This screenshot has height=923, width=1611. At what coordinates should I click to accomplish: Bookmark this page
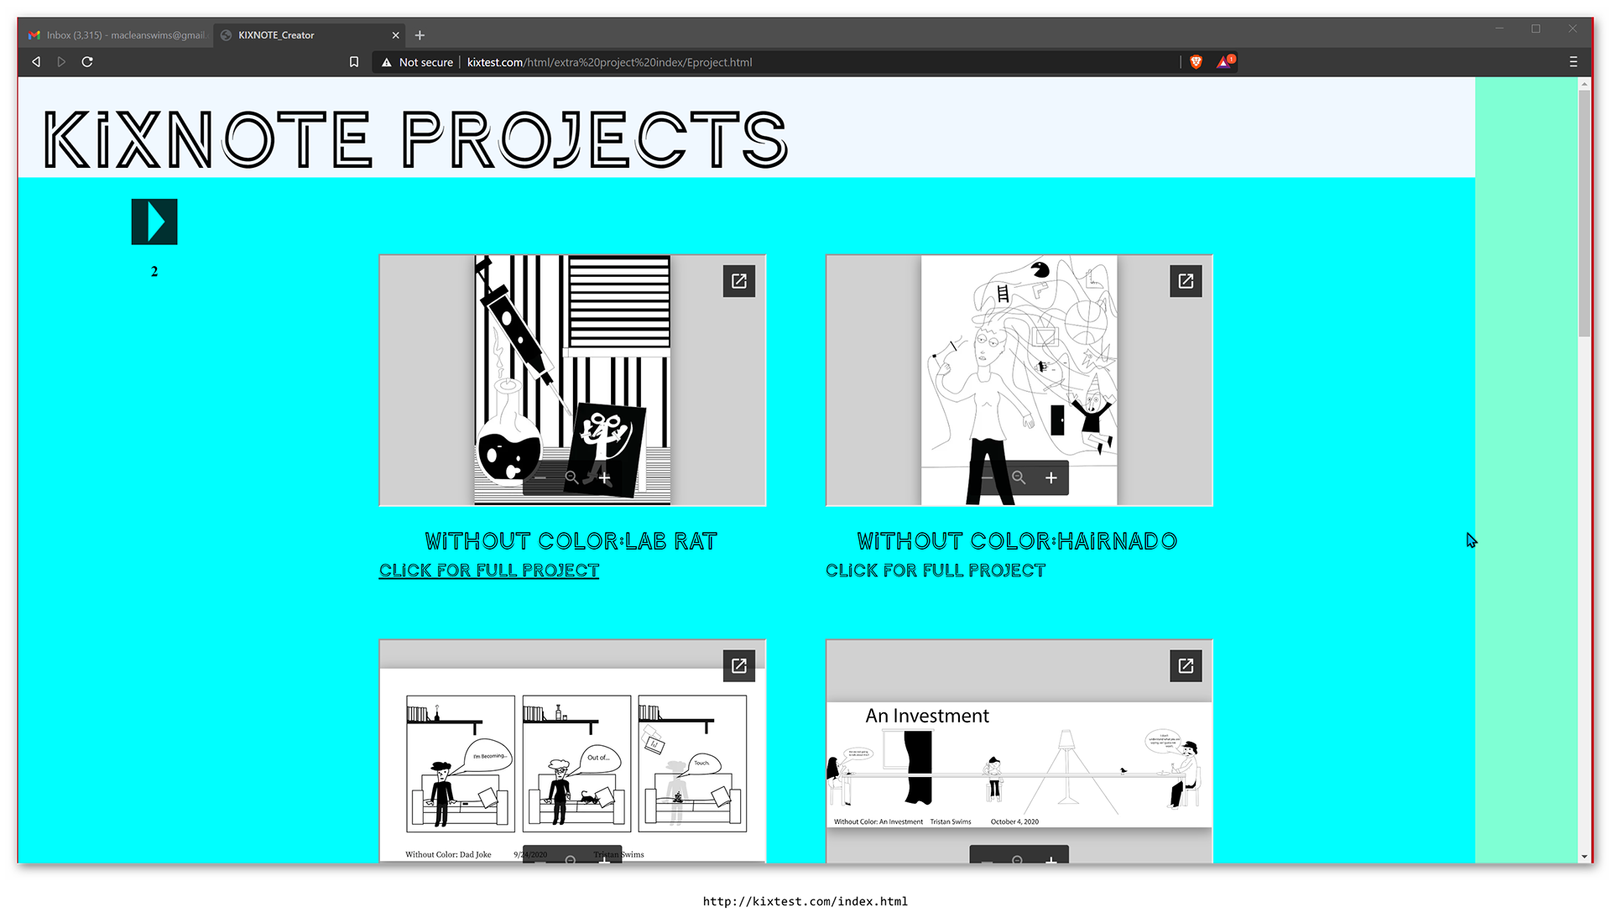(354, 62)
